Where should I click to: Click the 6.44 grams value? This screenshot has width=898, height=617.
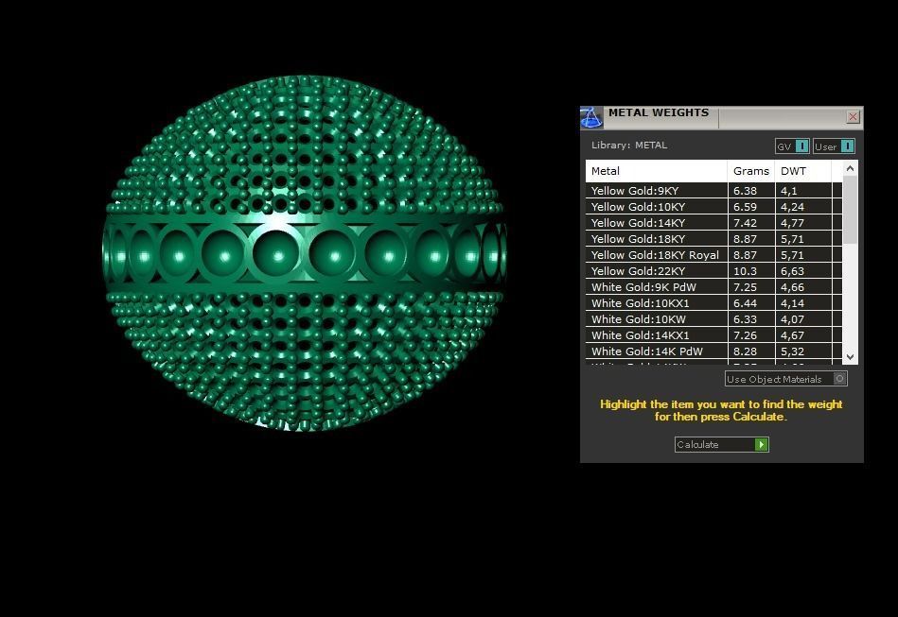pos(745,303)
